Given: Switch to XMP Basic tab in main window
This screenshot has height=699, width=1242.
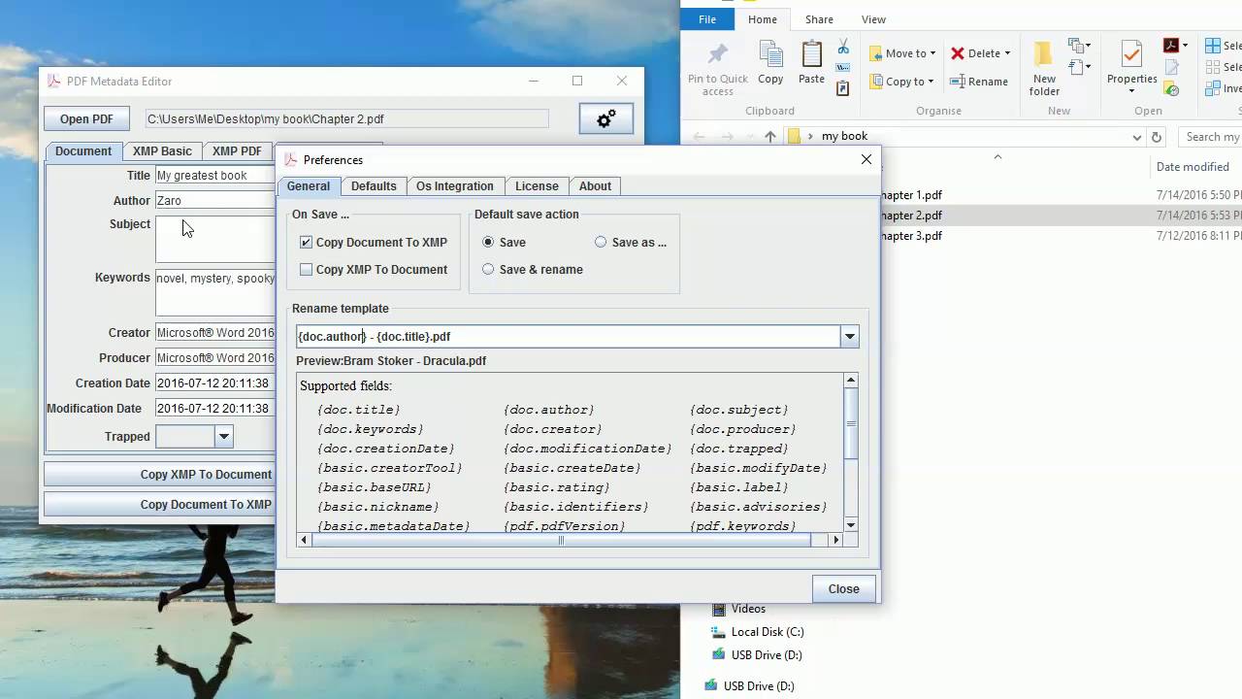Looking at the screenshot, I should 162,151.
